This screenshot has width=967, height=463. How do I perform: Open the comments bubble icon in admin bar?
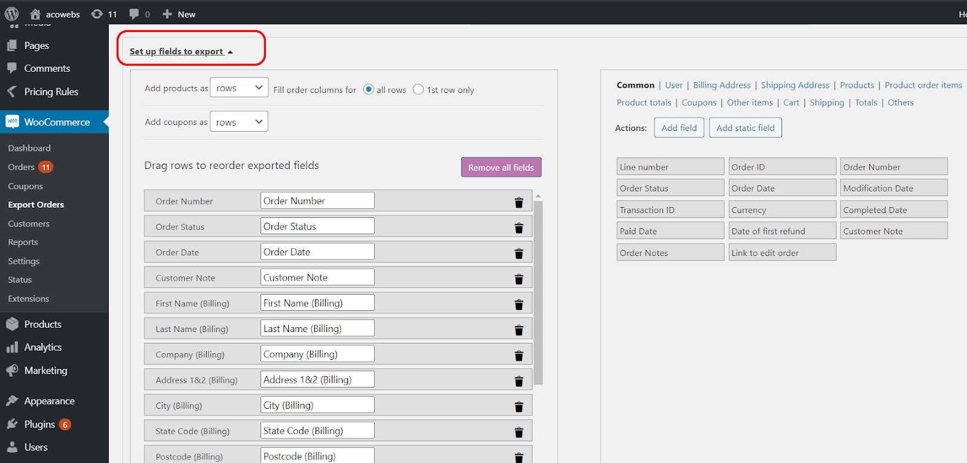point(134,14)
